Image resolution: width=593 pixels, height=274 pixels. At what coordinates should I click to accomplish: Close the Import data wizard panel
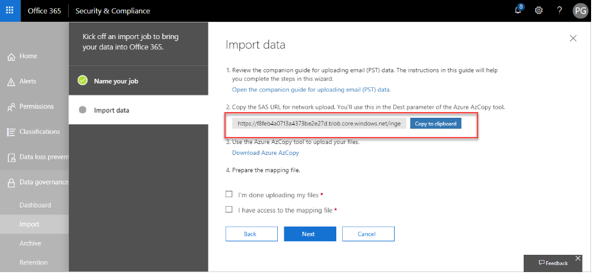(573, 38)
